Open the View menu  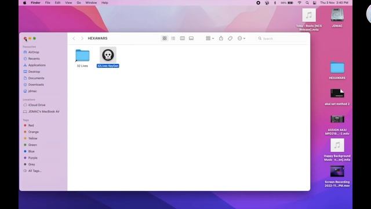(68, 3)
